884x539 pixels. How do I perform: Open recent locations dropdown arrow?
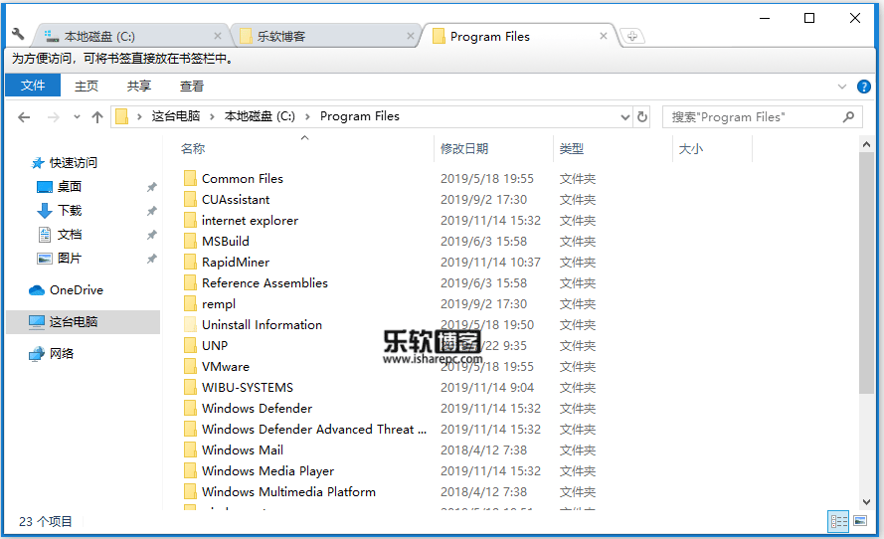pos(77,117)
